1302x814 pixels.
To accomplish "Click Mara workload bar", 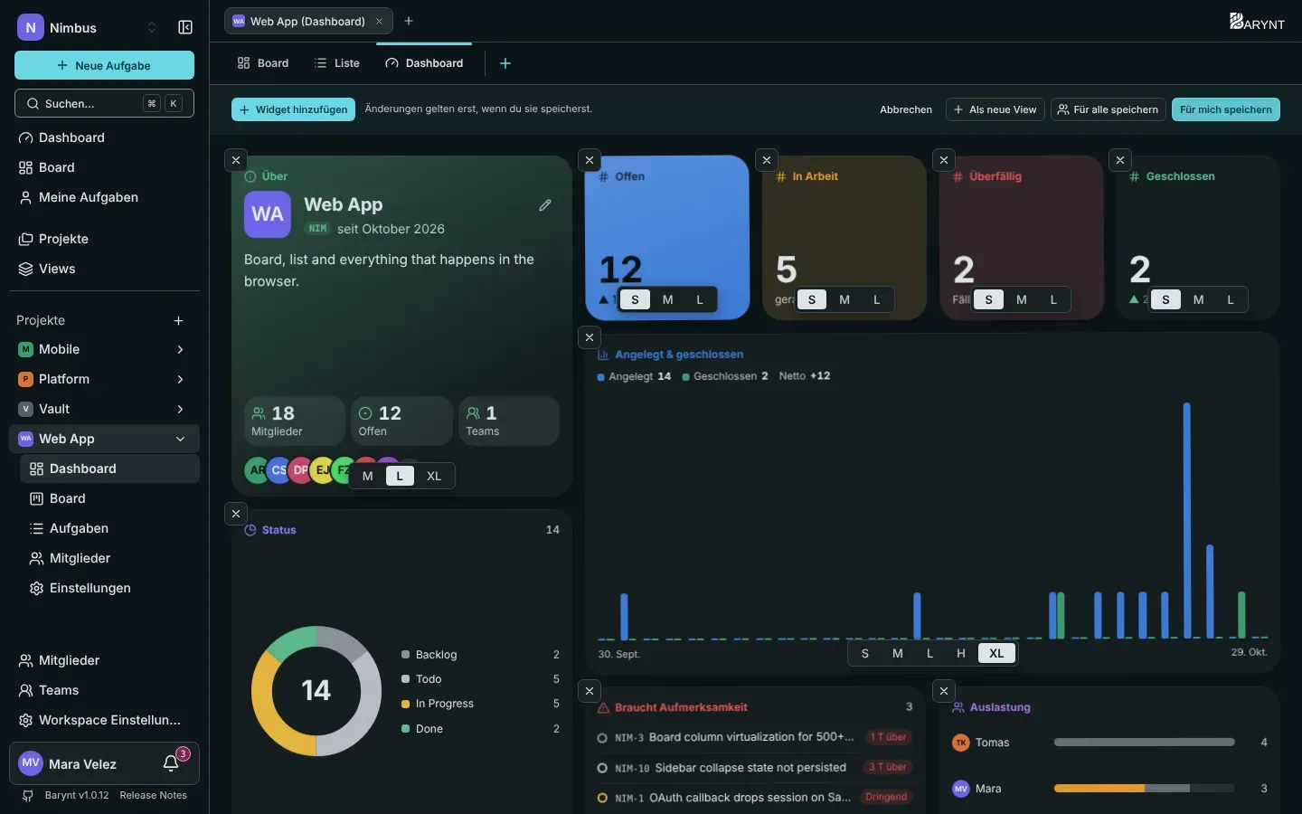I will [x=1144, y=789].
